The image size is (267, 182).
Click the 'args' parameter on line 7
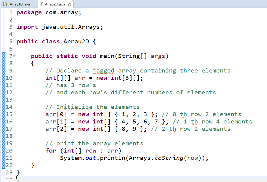[158, 56]
